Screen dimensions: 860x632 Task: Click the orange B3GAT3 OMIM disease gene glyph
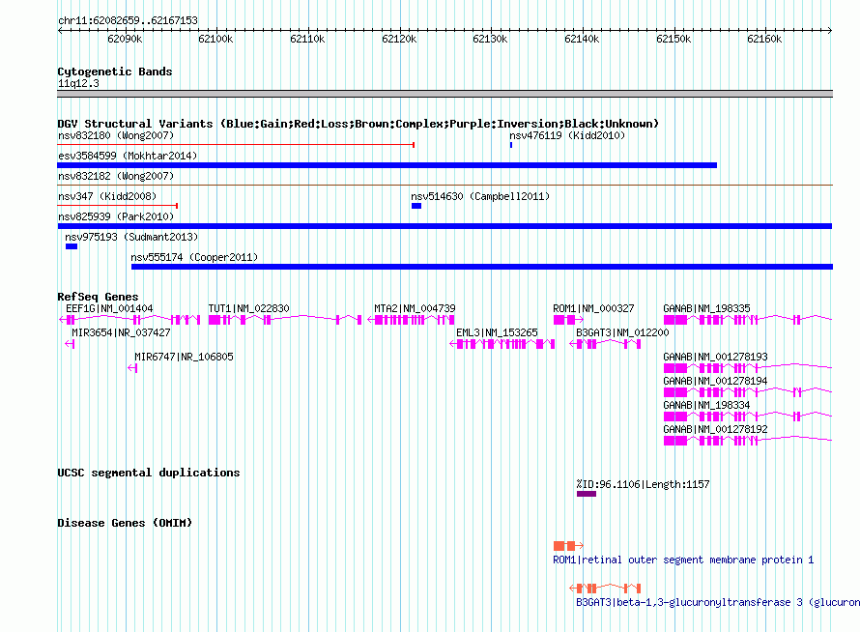point(605,589)
